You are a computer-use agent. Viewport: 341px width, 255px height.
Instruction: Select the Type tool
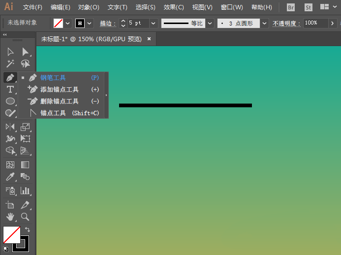point(10,89)
